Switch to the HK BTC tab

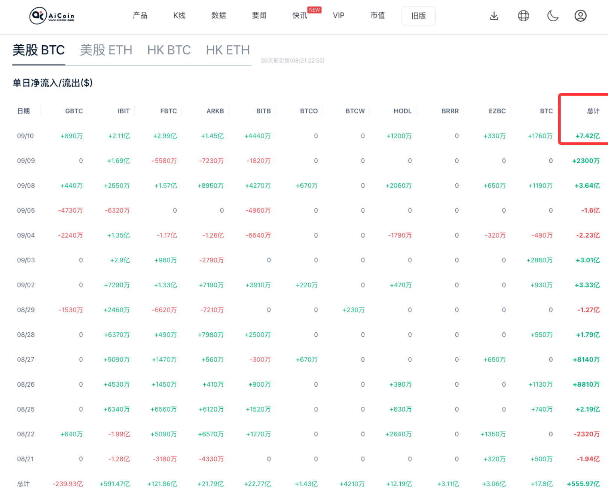[x=169, y=50]
